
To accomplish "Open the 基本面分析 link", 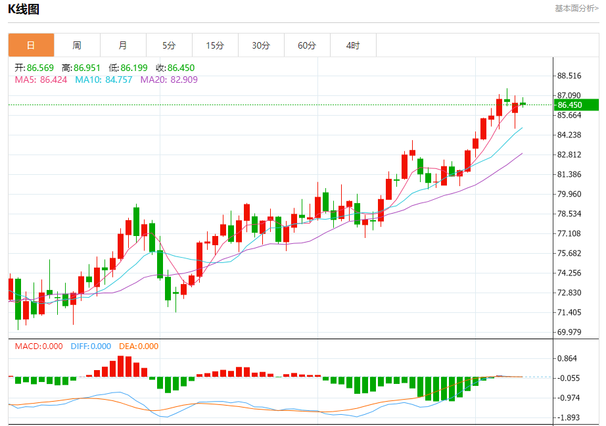I will pos(576,9).
